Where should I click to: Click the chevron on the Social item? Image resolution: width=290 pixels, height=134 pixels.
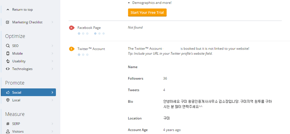pyautogui.click(x=52, y=92)
